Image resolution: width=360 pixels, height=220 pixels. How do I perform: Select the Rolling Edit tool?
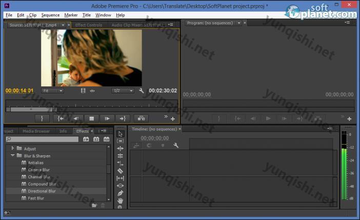click(120, 156)
